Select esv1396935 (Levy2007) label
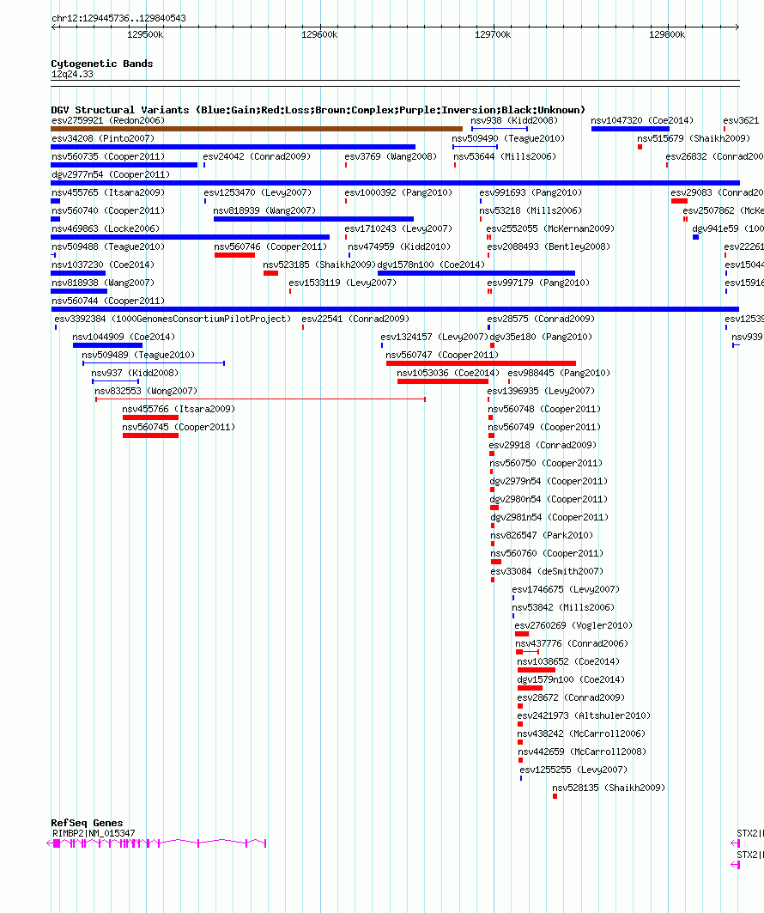The image size is (764, 913). point(541,392)
